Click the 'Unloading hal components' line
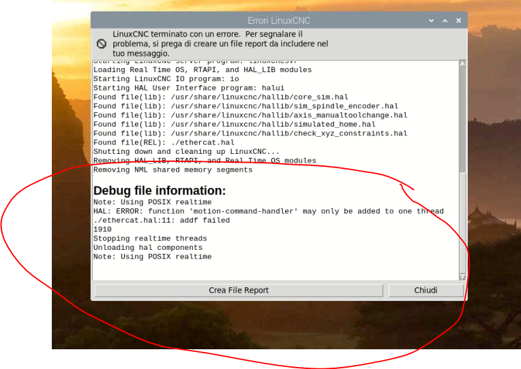The image size is (521, 369). pyautogui.click(x=148, y=248)
